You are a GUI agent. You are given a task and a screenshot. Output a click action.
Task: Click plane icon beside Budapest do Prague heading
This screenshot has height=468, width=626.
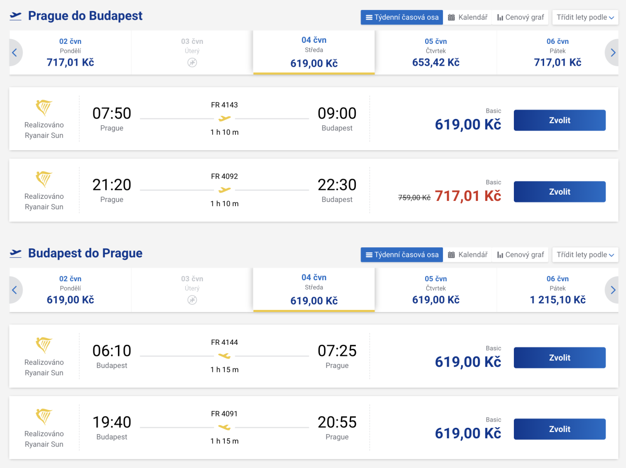click(x=16, y=254)
